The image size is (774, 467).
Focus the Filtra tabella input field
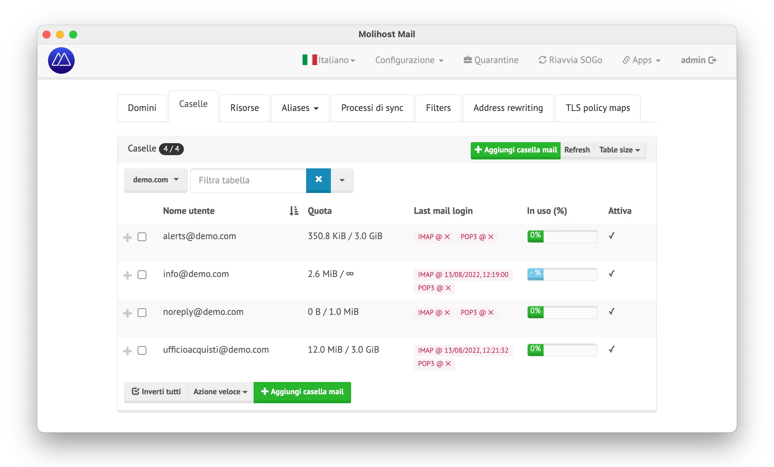pyautogui.click(x=248, y=180)
